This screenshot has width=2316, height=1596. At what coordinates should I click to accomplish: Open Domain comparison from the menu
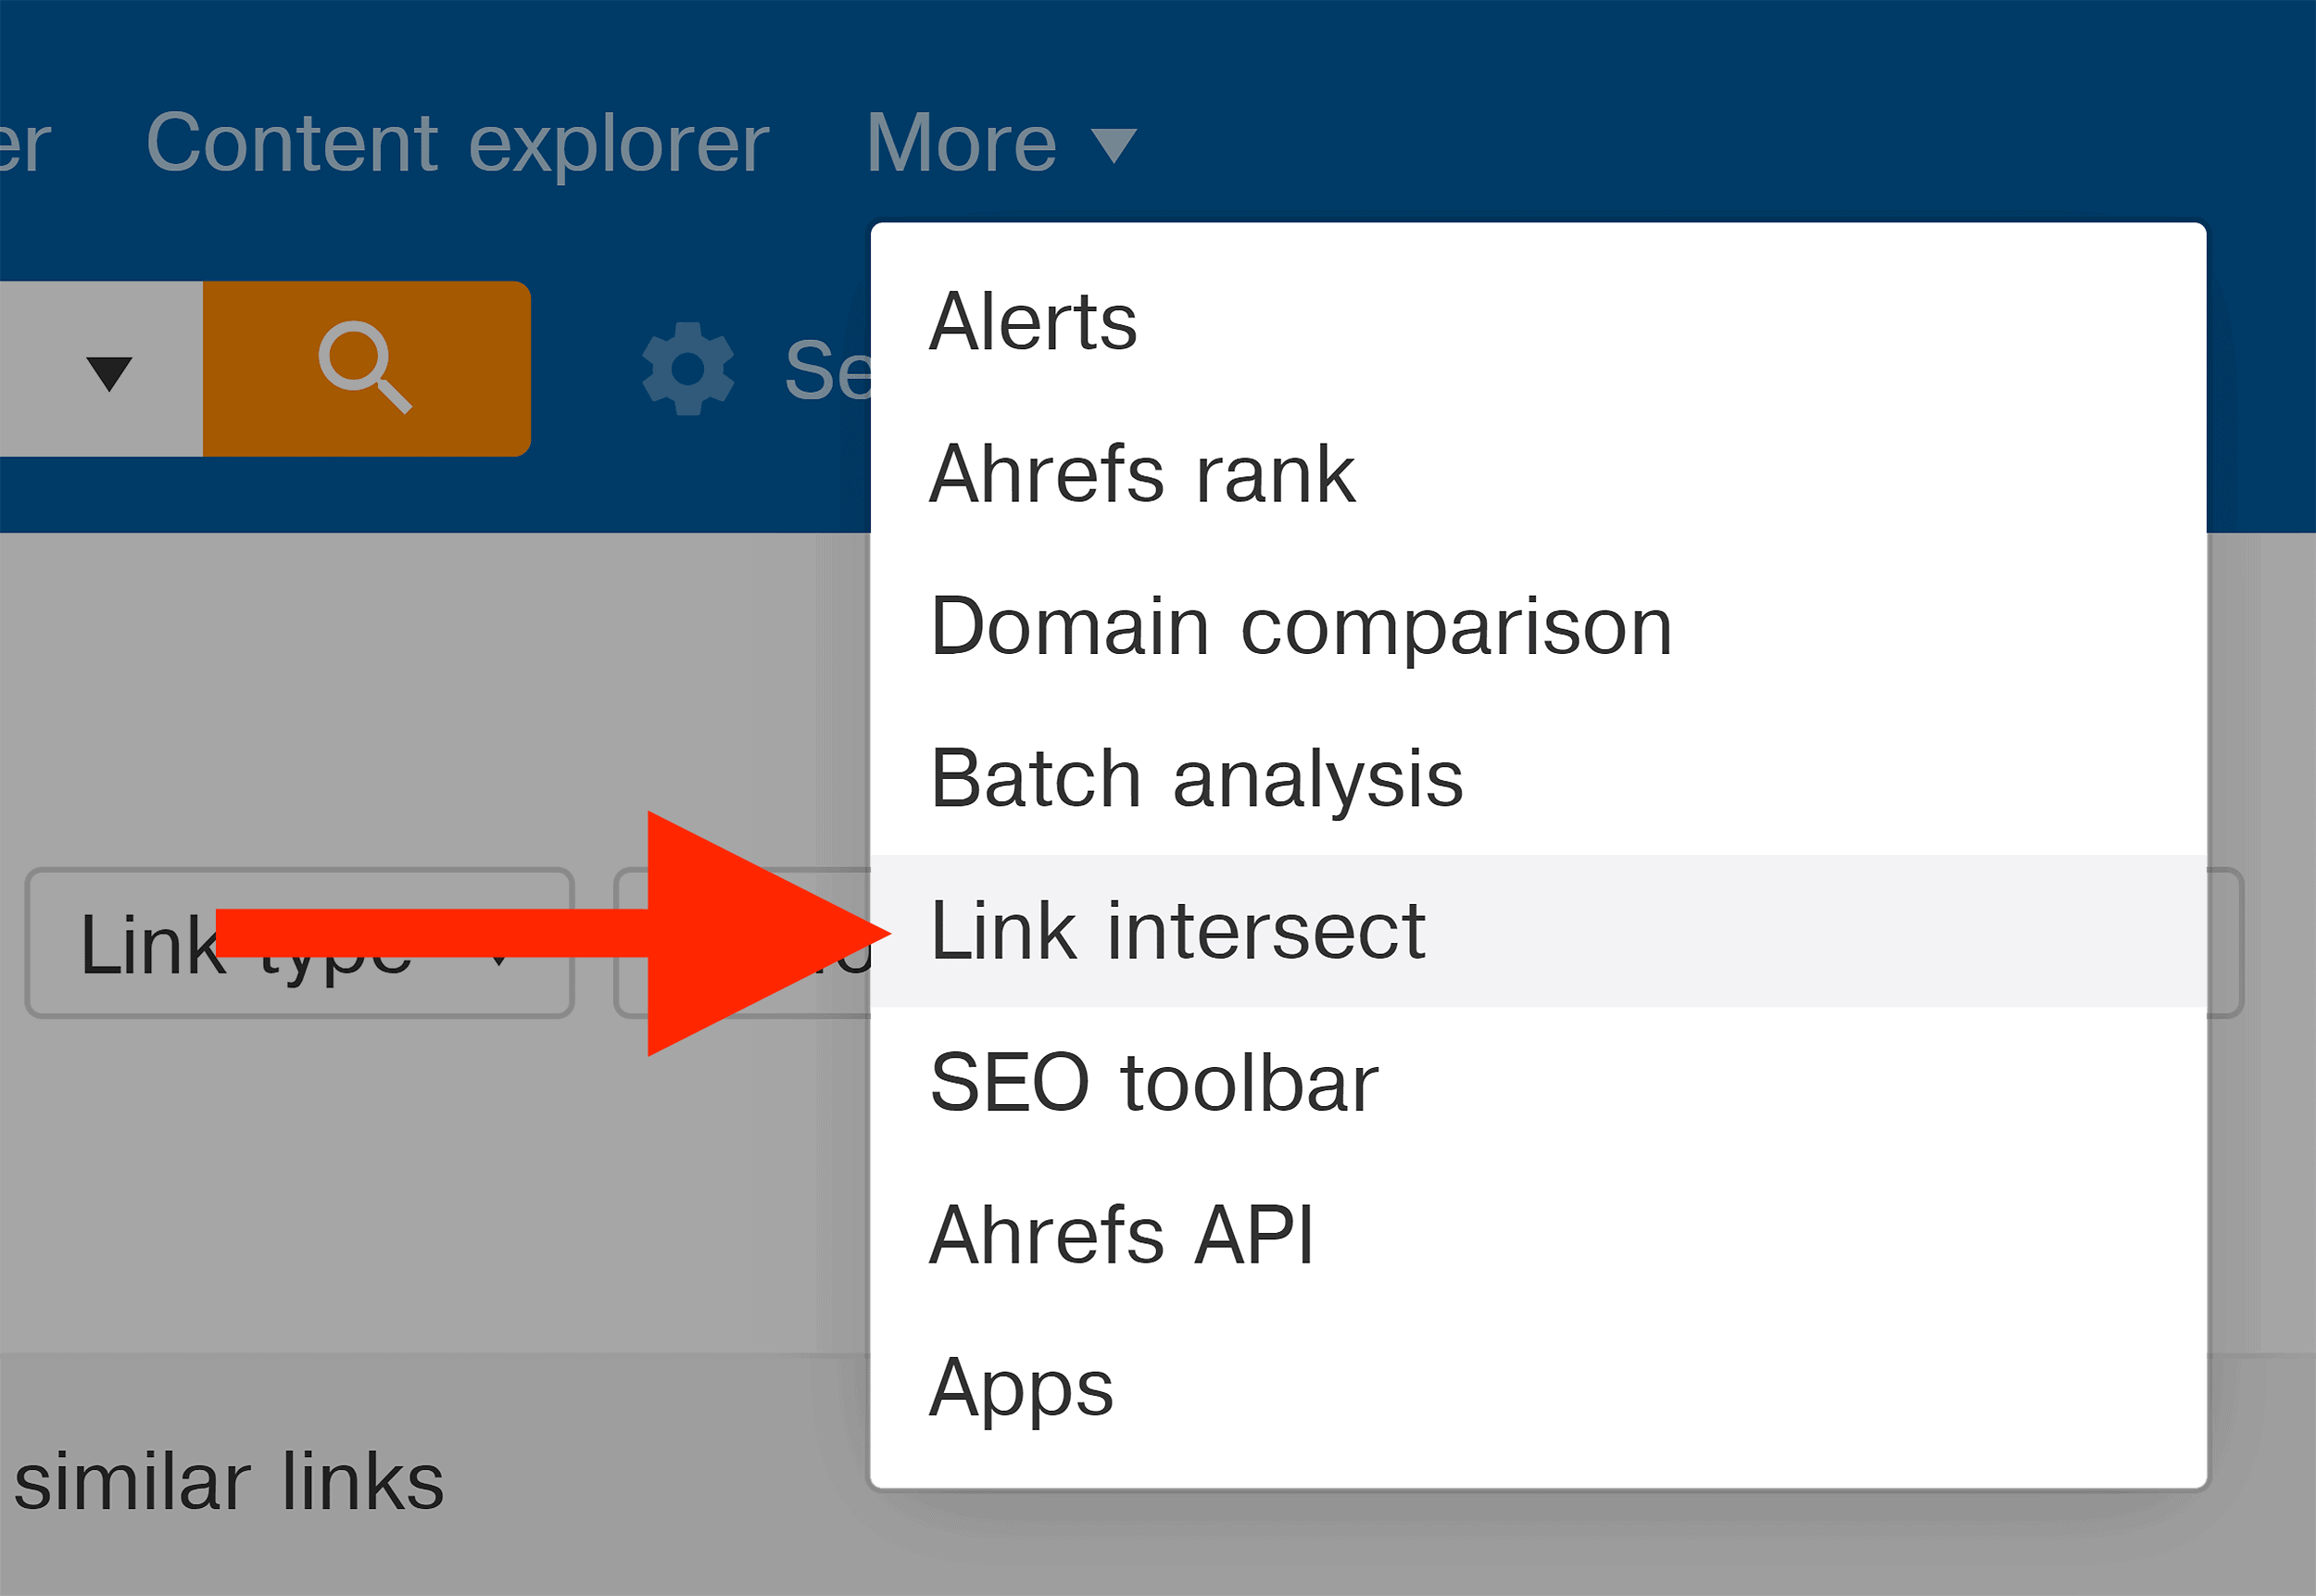coord(1538,626)
